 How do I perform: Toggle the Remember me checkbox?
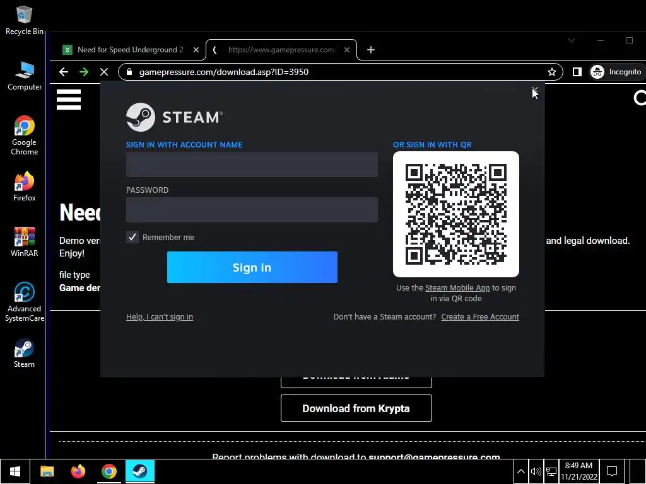tap(132, 237)
